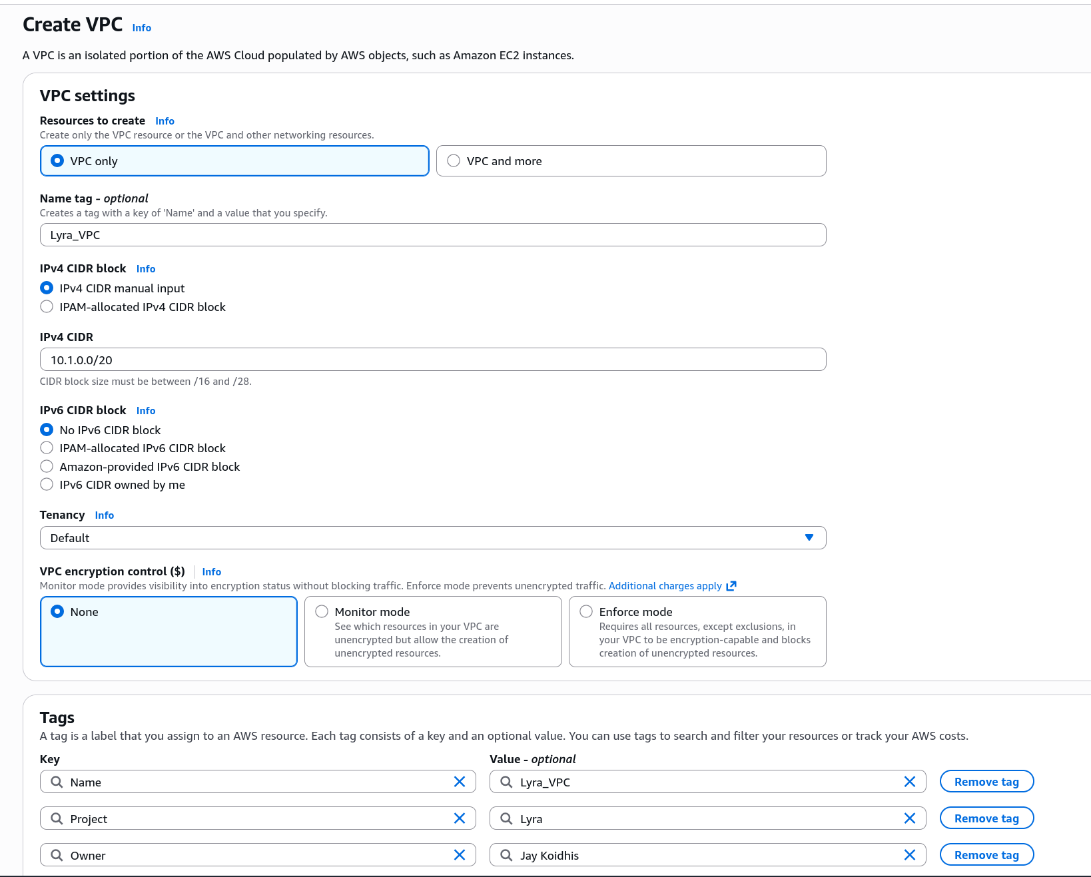Open the Tenancy dropdown
Image resolution: width=1091 pixels, height=877 pixels.
(433, 538)
